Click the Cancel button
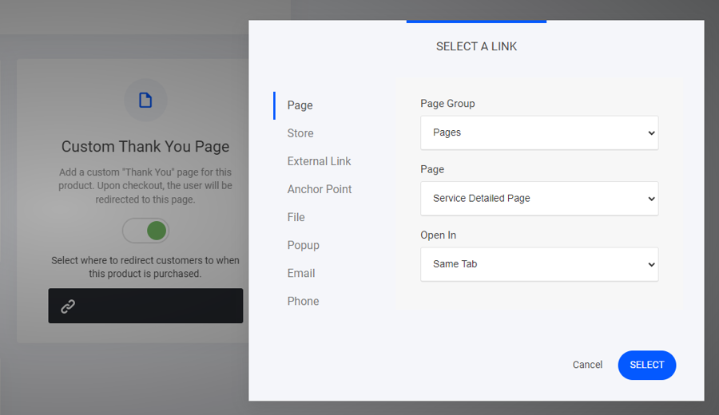Screen dimensions: 719x415 point(587,365)
